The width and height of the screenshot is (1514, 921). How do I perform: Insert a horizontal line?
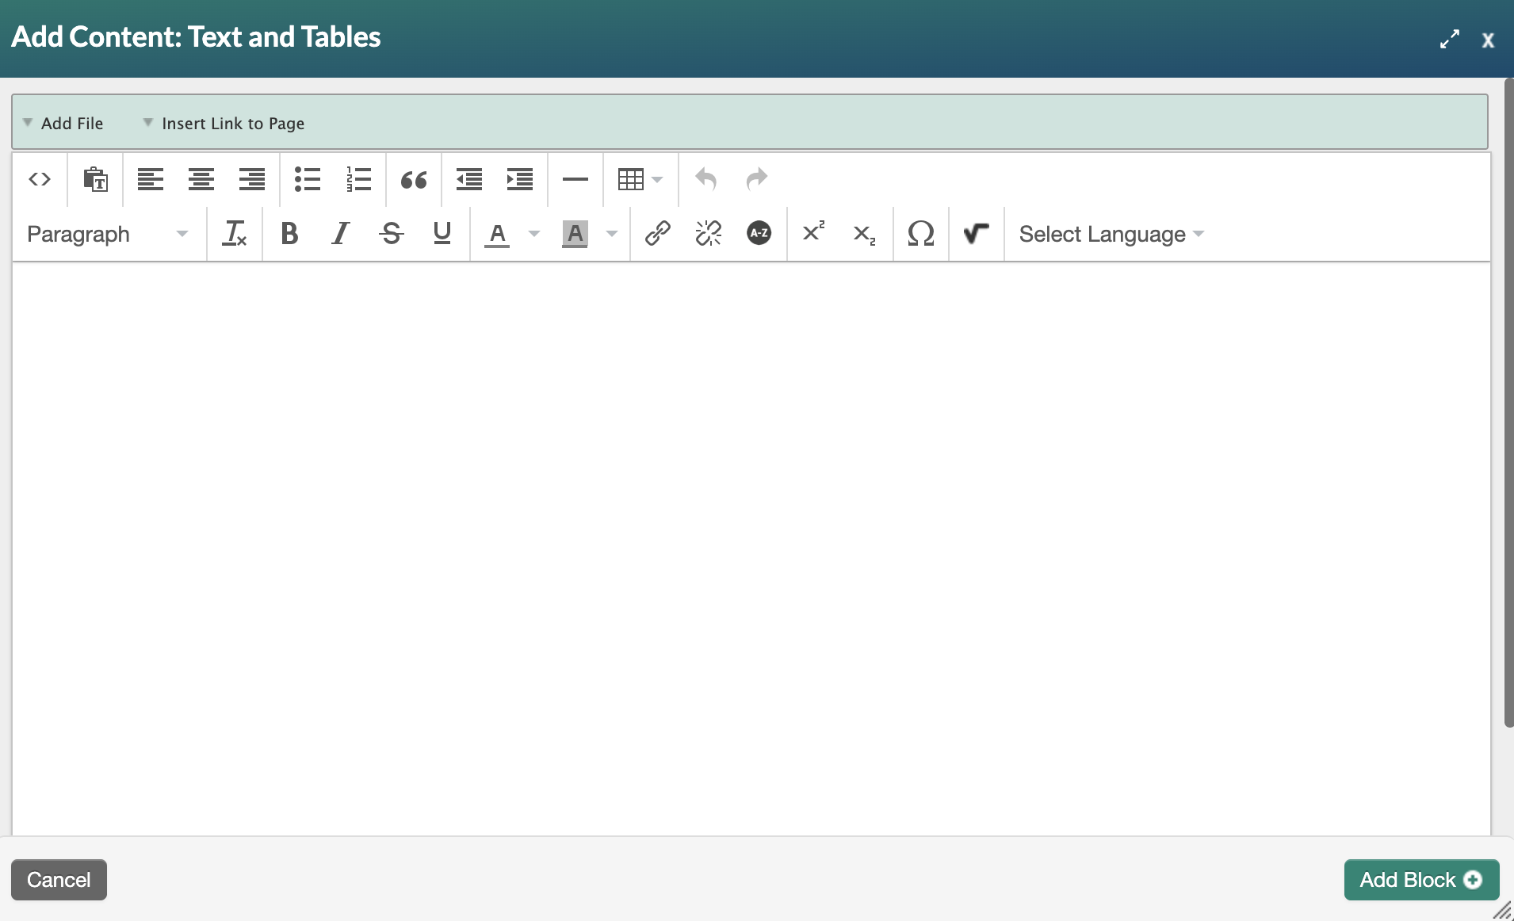pyautogui.click(x=575, y=179)
